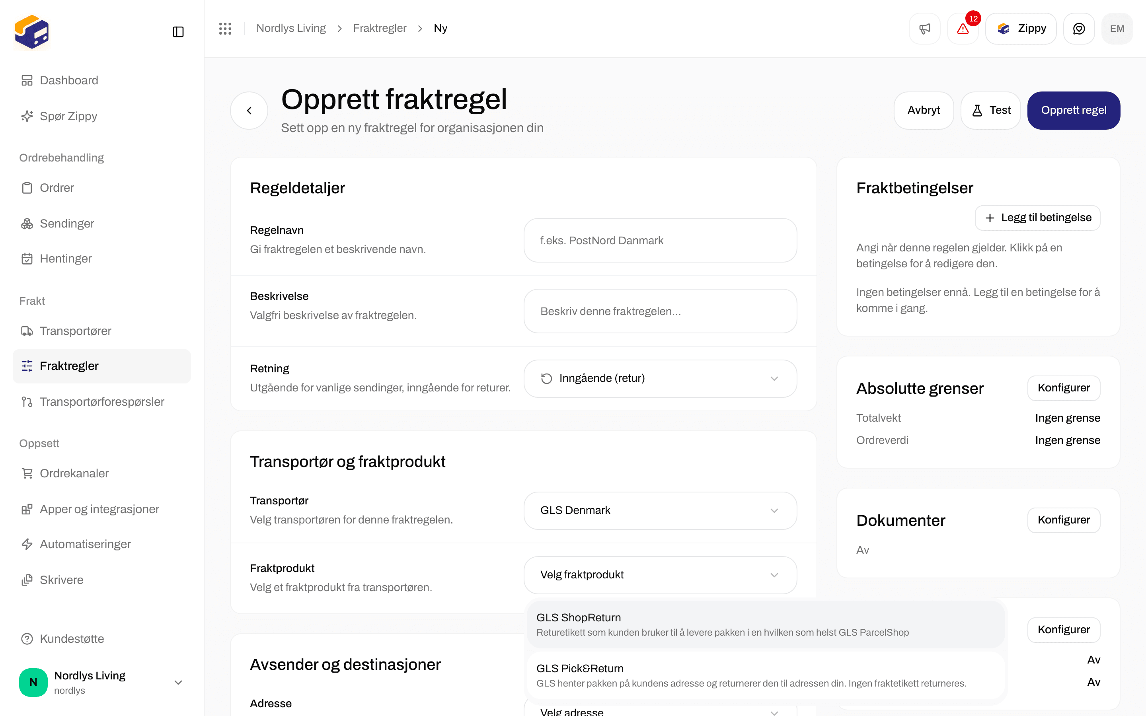This screenshot has height=716, width=1146.
Task: Click the sliders icon beside Fraktregler
Action: point(27,366)
